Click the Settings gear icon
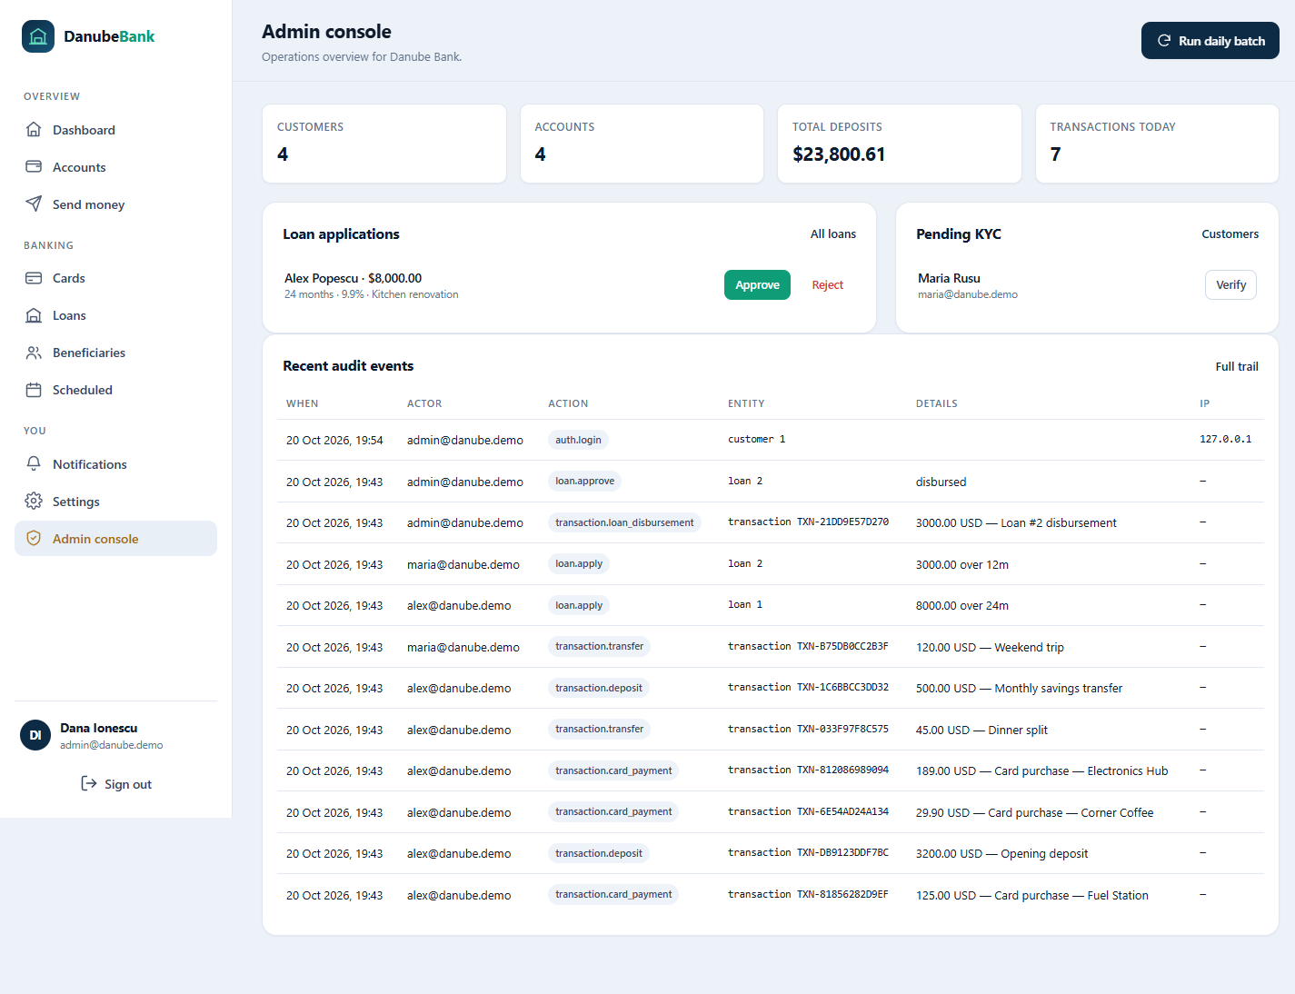 pos(34,501)
